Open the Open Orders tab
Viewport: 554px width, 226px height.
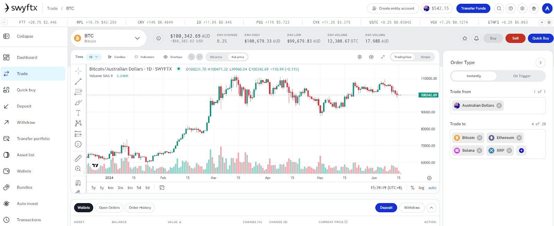[109, 208]
